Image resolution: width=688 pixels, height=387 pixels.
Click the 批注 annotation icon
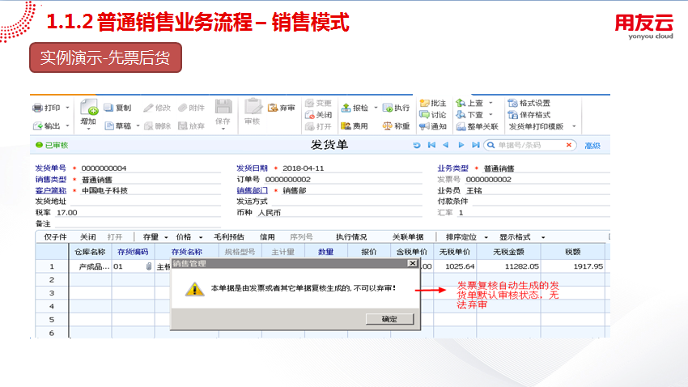pos(424,103)
